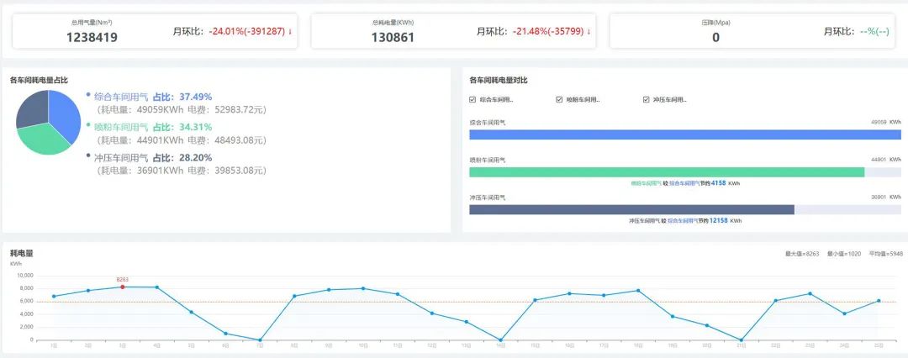This screenshot has width=908, height=358.
Task: Click red down arrow beside -24.01% change
Action: coord(290,32)
